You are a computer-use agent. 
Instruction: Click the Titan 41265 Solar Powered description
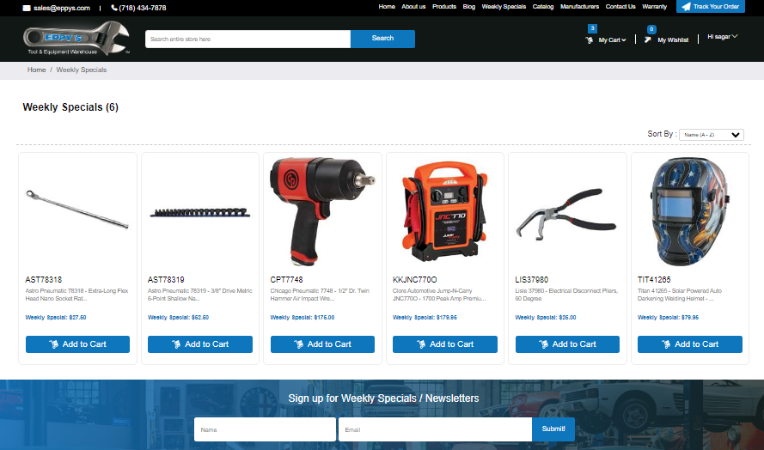coord(680,295)
